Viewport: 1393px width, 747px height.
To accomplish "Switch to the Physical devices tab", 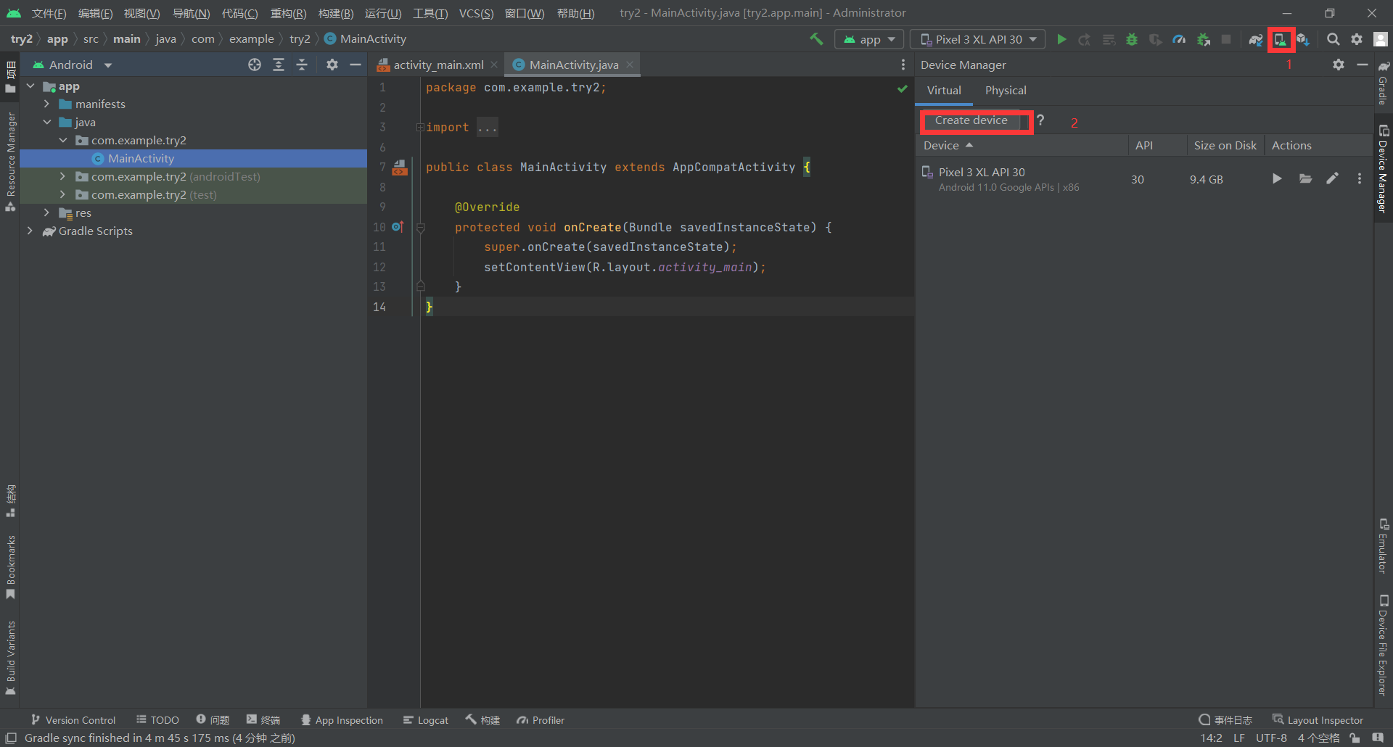I will pyautogui.click(x=1006, y=91).
